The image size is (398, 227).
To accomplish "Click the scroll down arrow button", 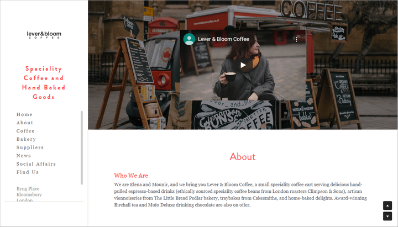I will (387, 217).
